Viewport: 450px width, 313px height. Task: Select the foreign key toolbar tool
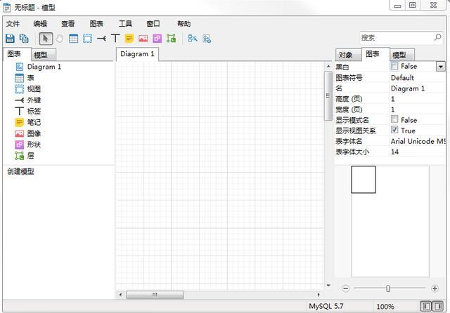(101, 39)
